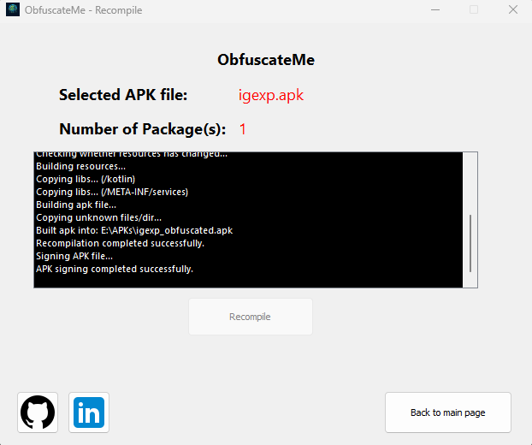Open the LinkedIn icon link

click(x=89, y=412)
